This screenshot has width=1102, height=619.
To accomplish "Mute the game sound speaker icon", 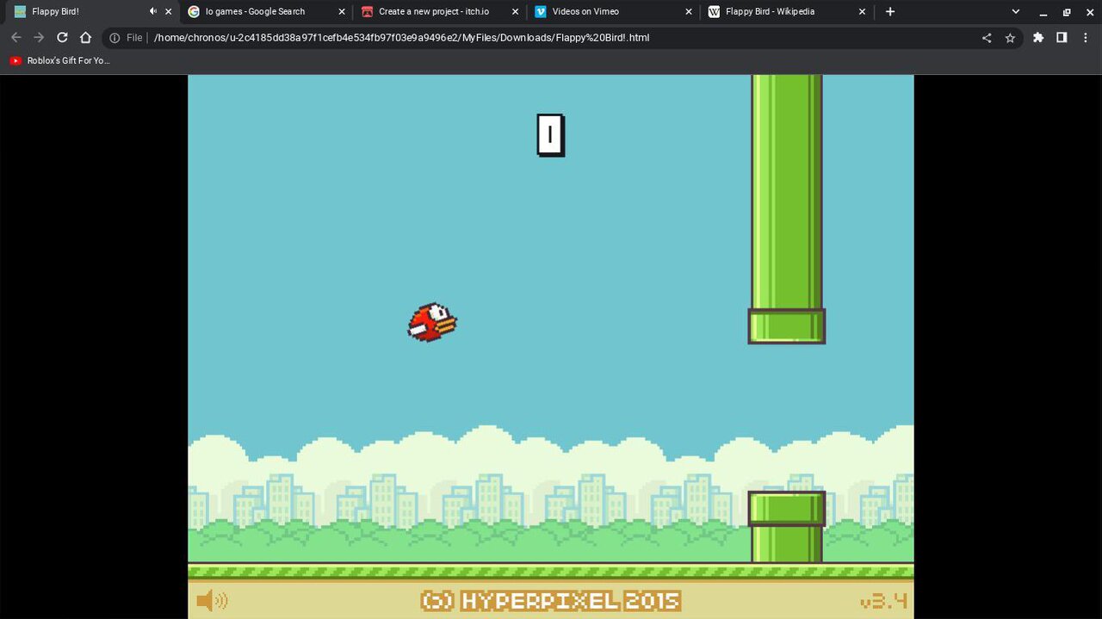I will tap(212, 600).
